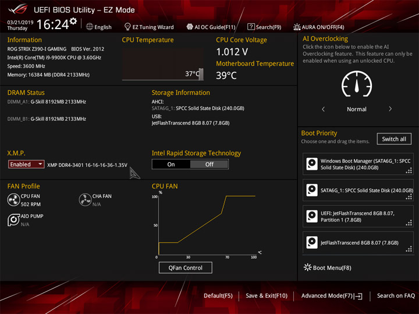
Task: Click the UEFI JetFlashTranscend disk icon
Action: pyautogui.click(x=312, y=216)
